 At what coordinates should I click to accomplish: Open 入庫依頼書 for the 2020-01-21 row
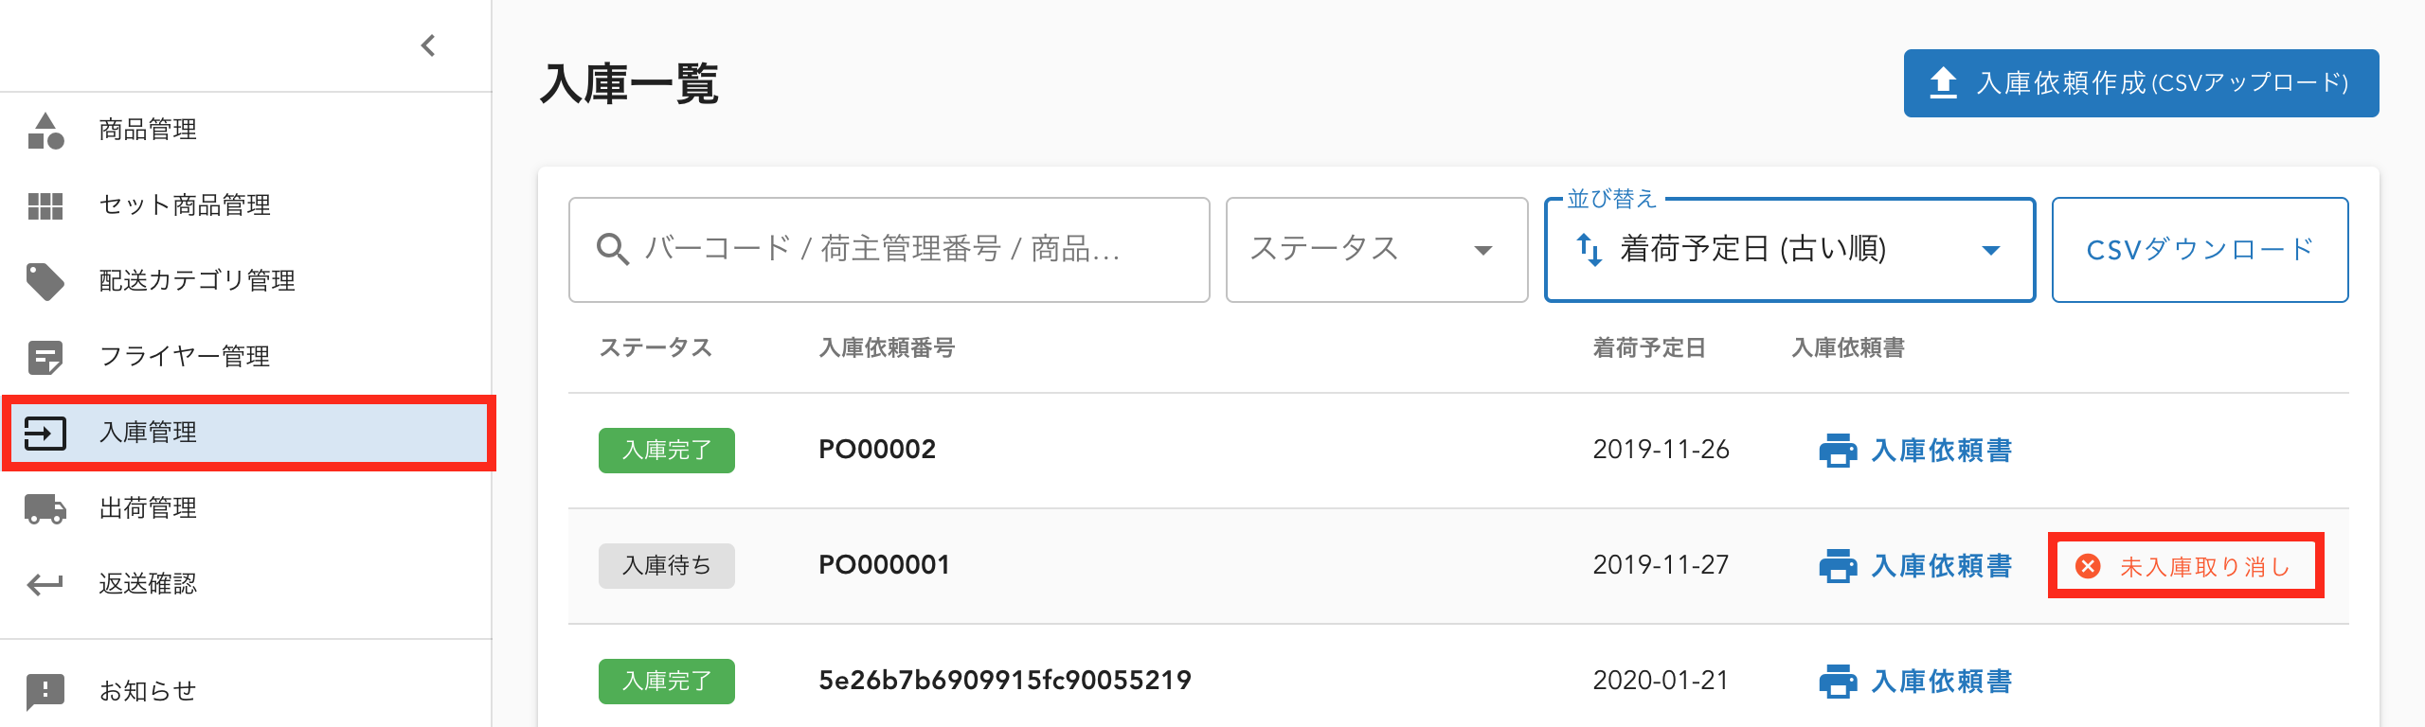1915,682
